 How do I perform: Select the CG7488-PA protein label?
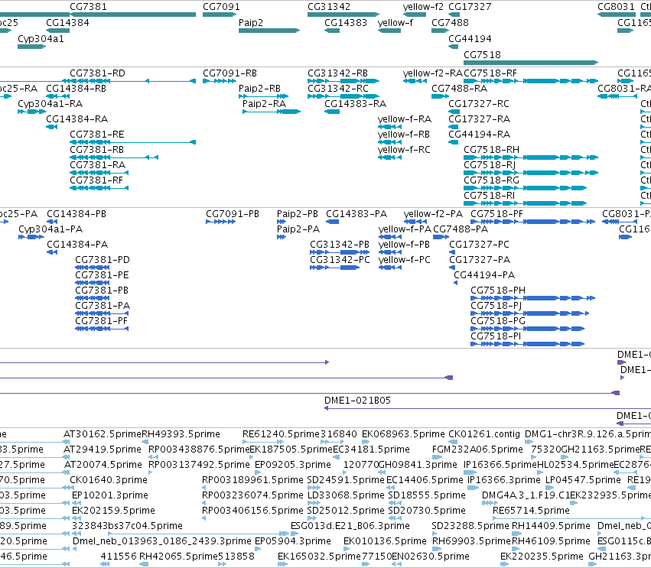(x=461, y=229)
